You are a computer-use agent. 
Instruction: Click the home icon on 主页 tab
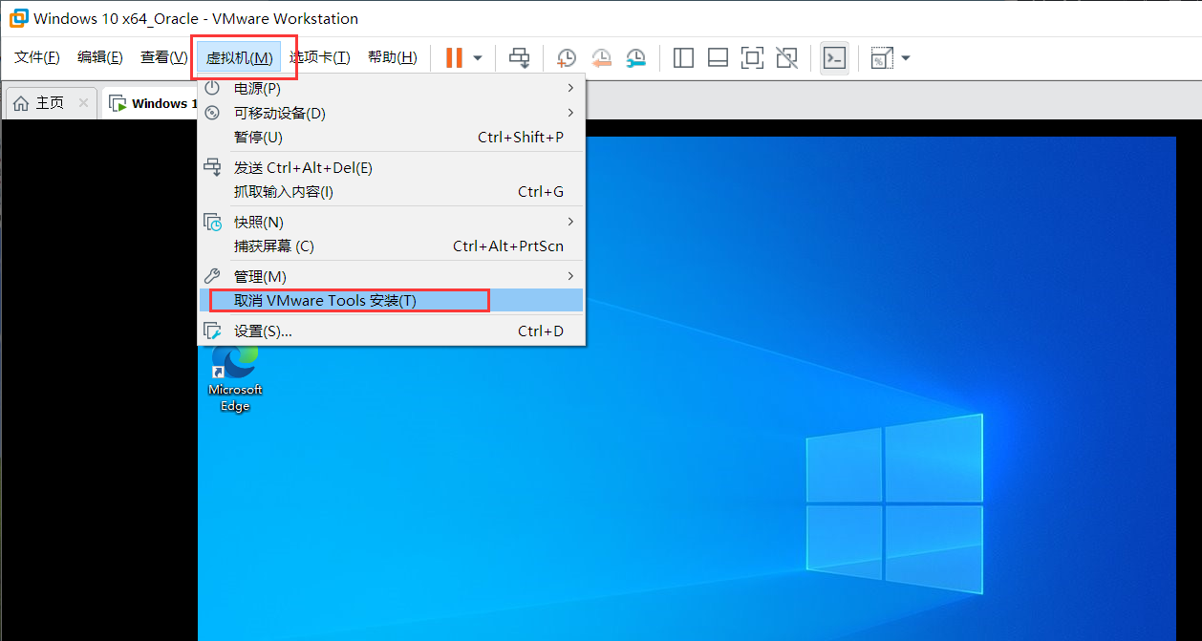(21, 103)
